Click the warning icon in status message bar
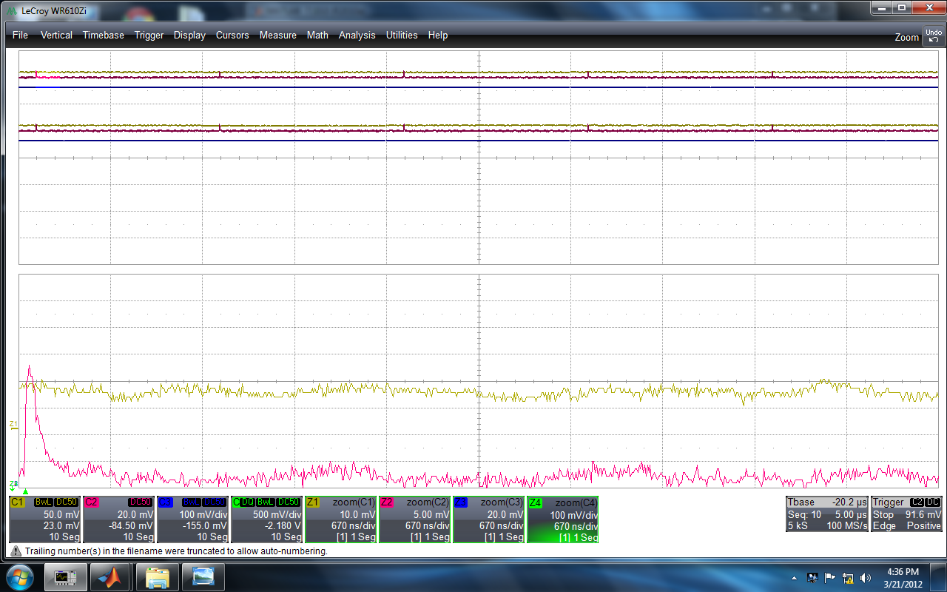 click(x=16, y=551)
